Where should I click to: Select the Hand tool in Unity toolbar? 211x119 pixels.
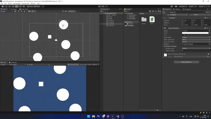[x=3, y=6]
